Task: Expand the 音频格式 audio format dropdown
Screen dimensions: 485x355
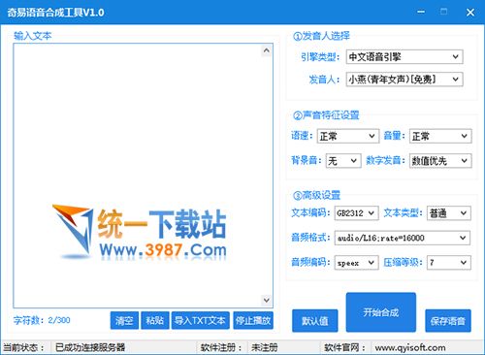Action: pyautogui.click(x=403, y=238)
